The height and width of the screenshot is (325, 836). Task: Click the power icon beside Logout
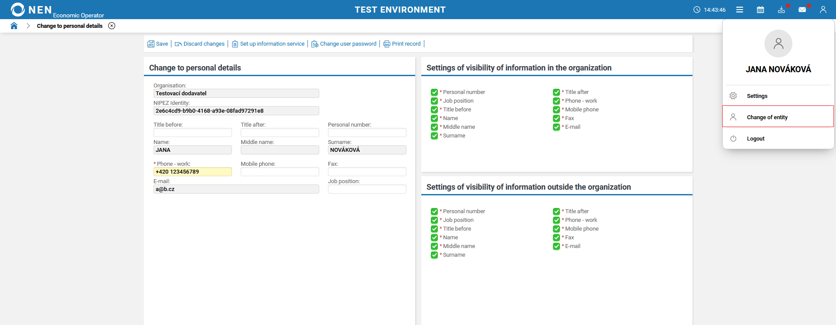pyautogui.click(x=733, y=138)
